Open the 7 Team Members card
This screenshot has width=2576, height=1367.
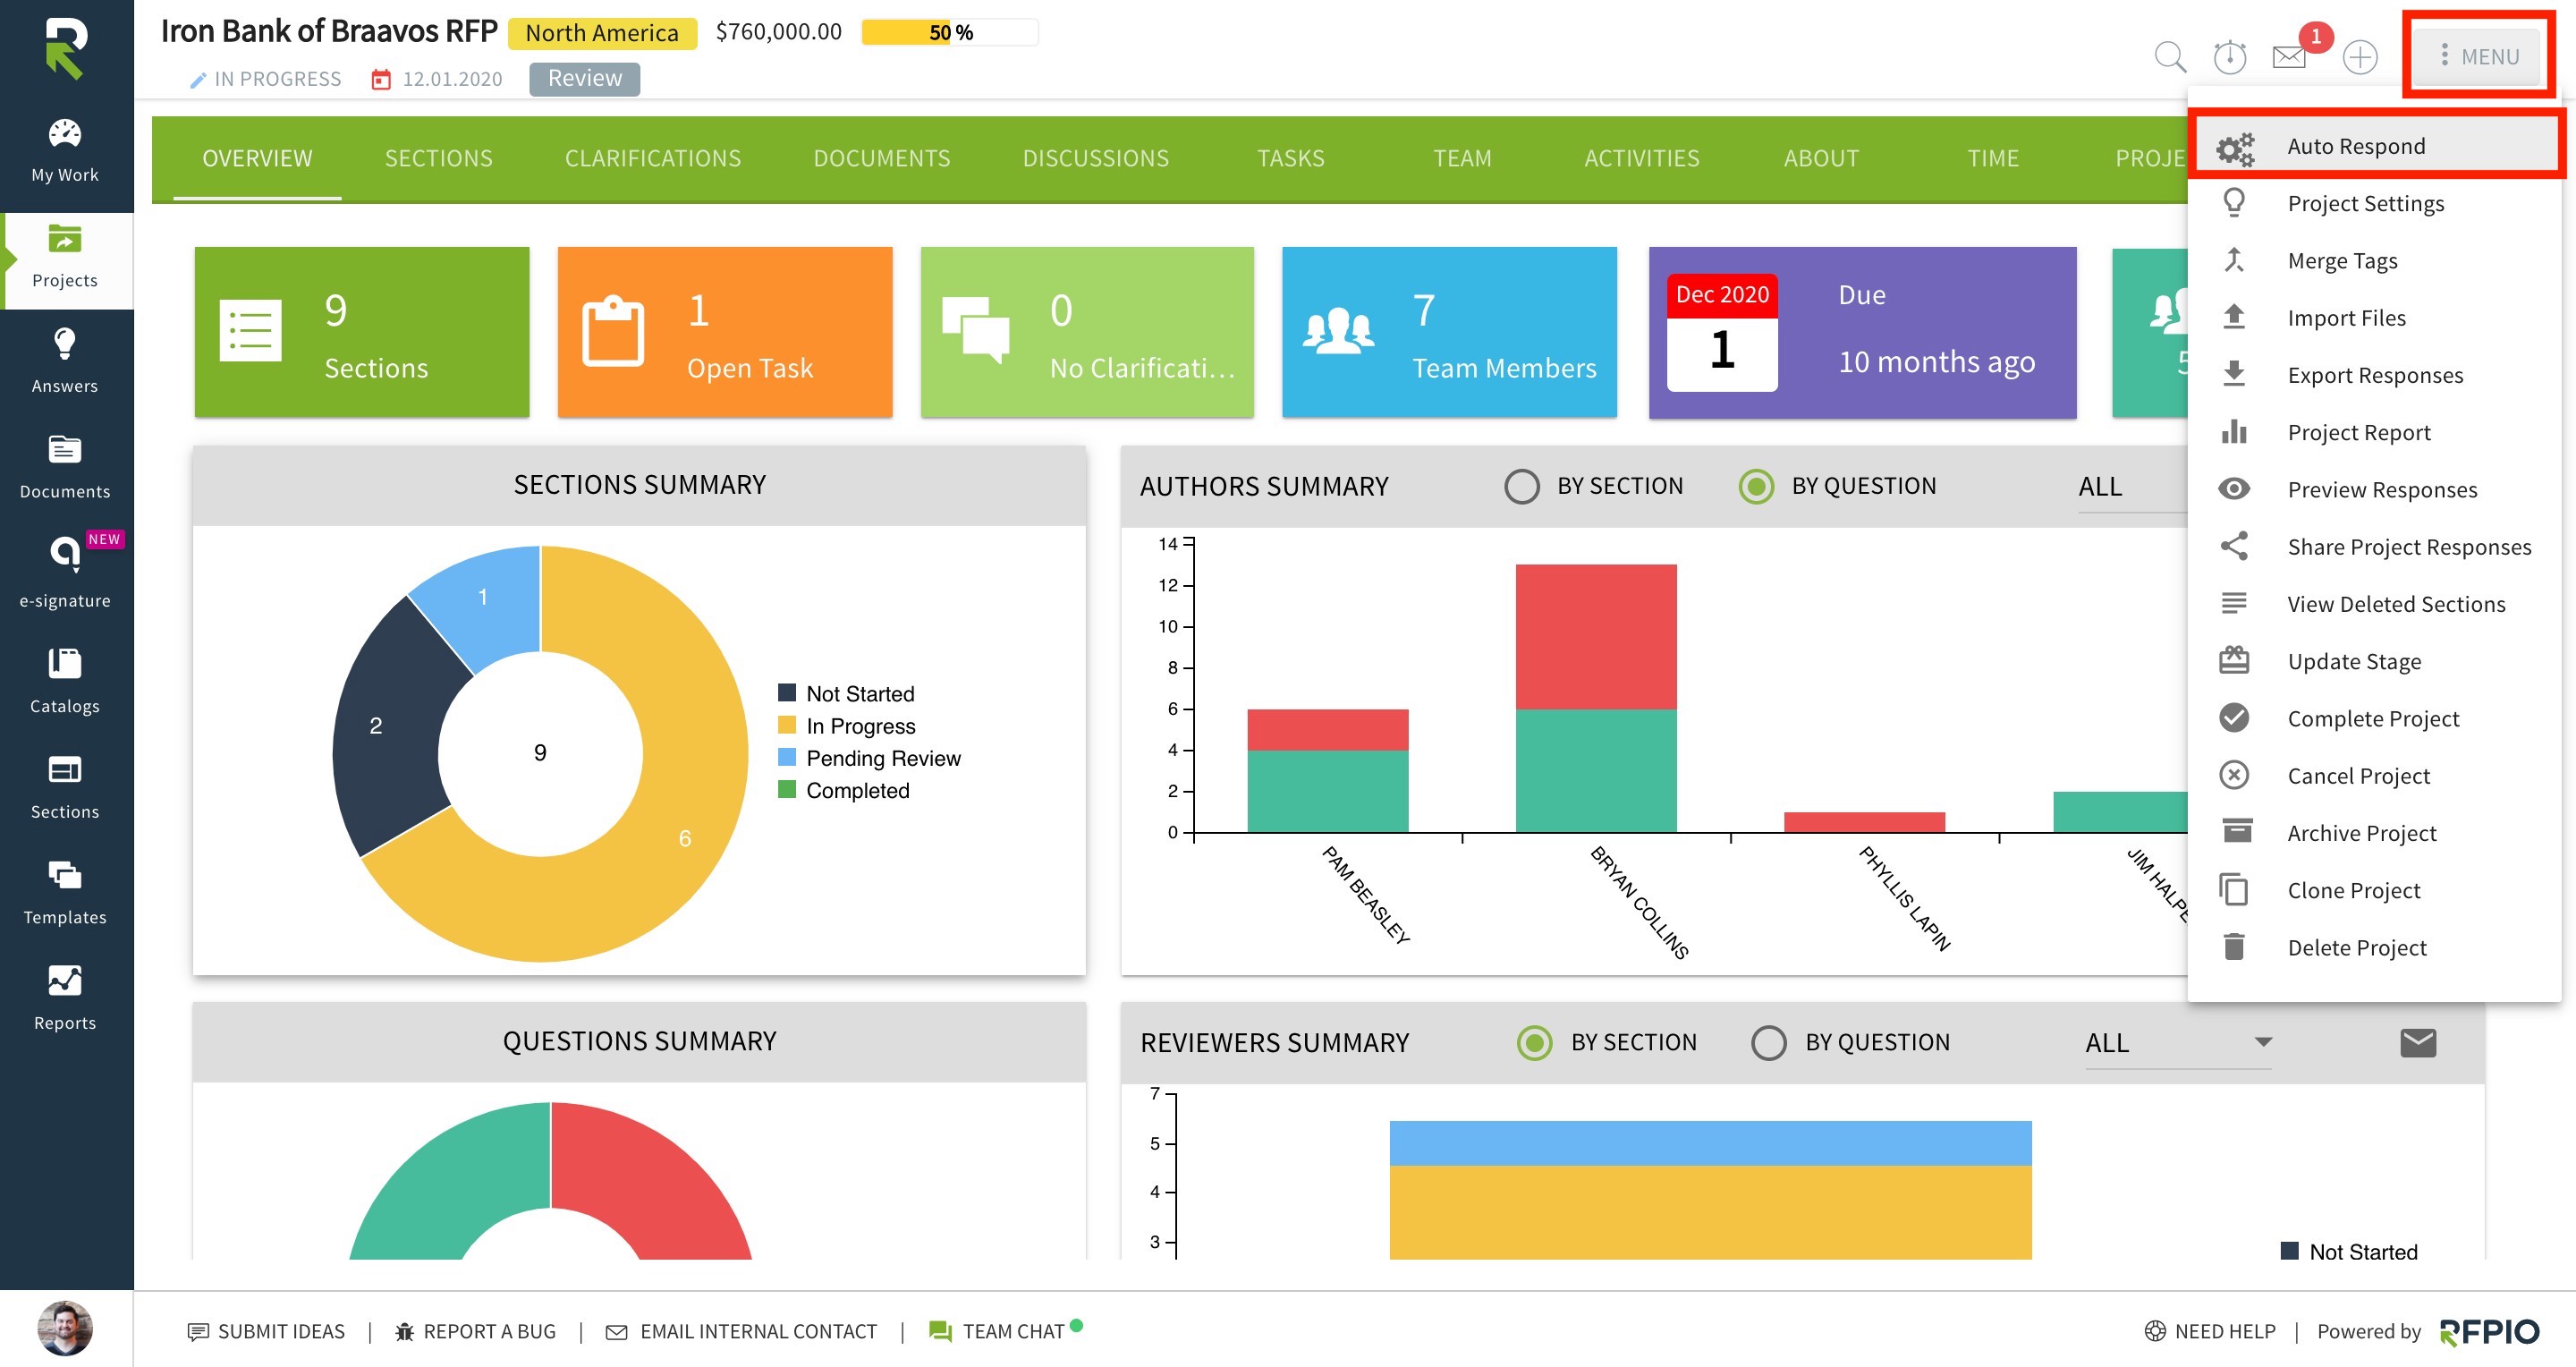[1449, 332]
